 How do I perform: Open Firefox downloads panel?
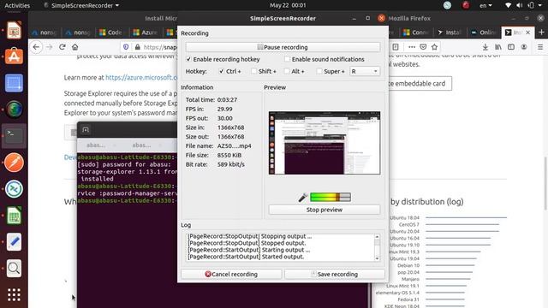(485, 47)
